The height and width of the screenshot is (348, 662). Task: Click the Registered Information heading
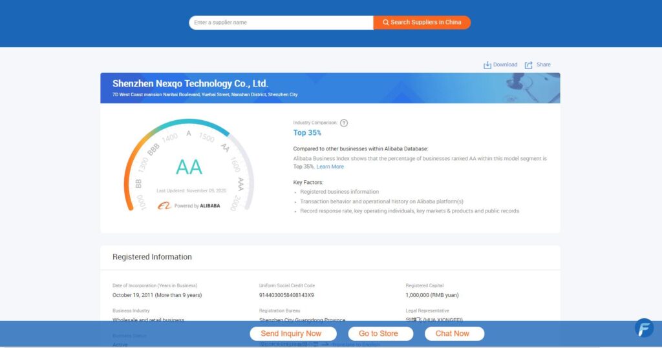[x=152, y=257]
